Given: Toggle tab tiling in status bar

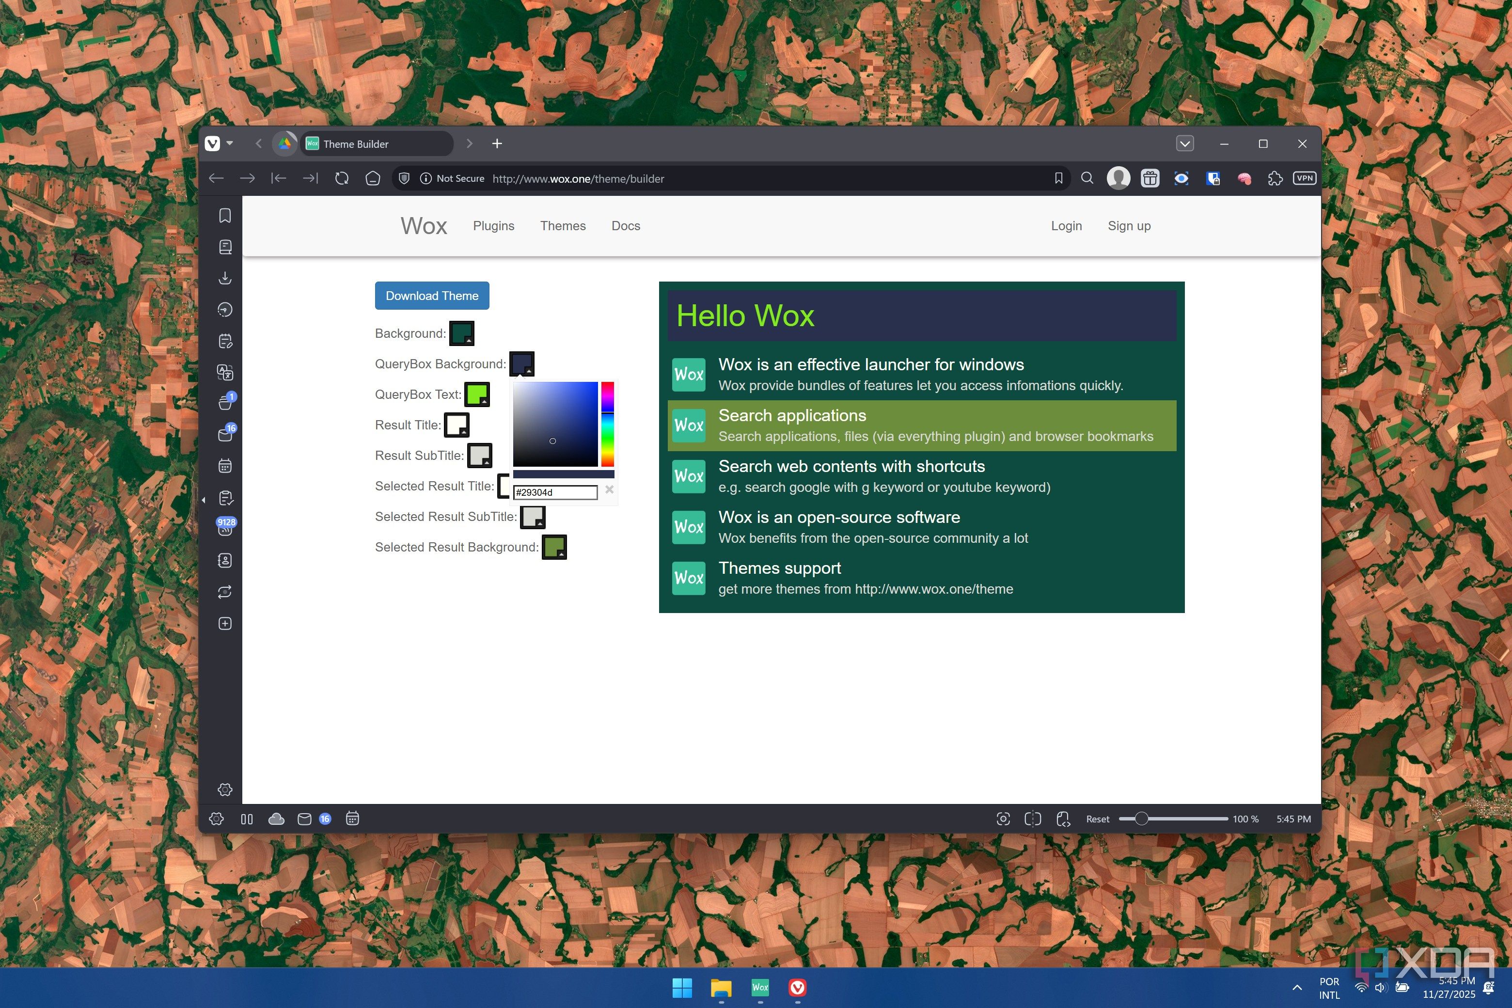Looking at the screenshot, I should (1032, 819).
